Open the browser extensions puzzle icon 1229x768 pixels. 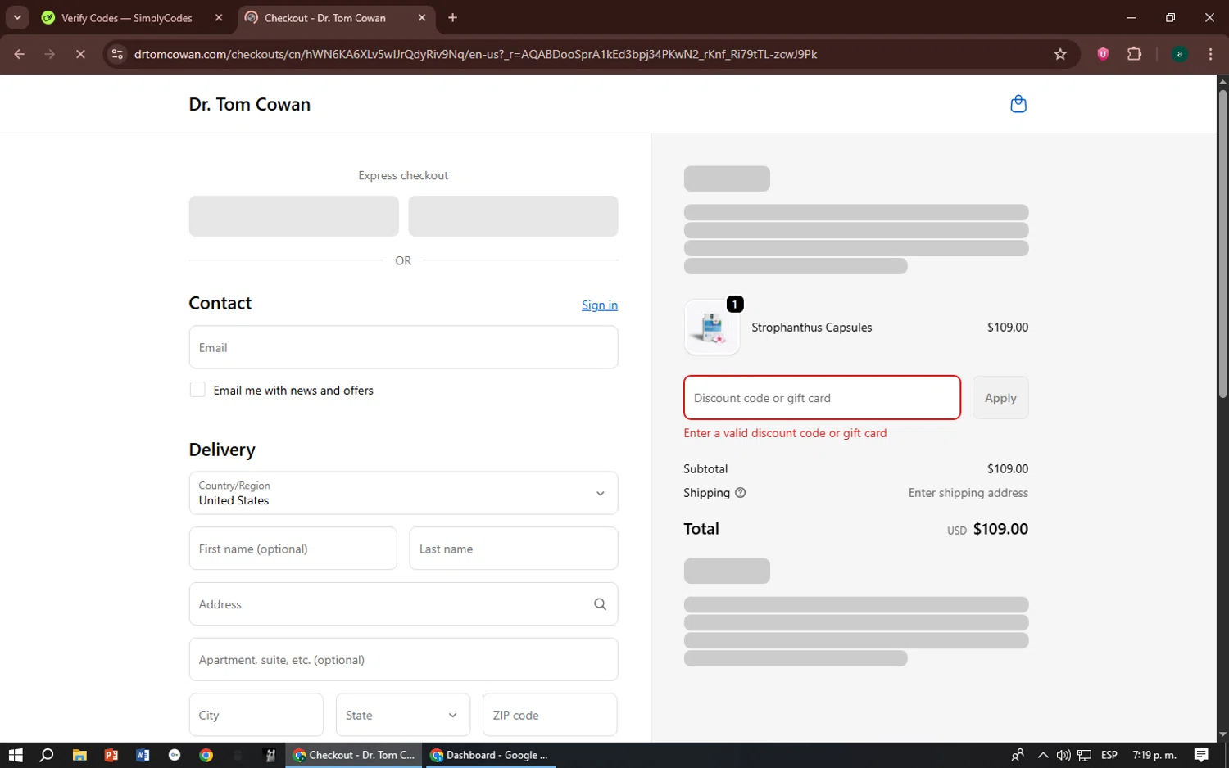tap(1134, 54)
